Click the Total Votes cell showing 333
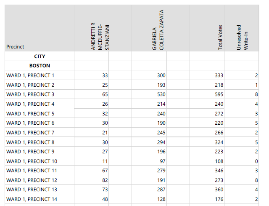Viewport: 269px width, 206px height. pyautogui.click(x=219, y=75)
